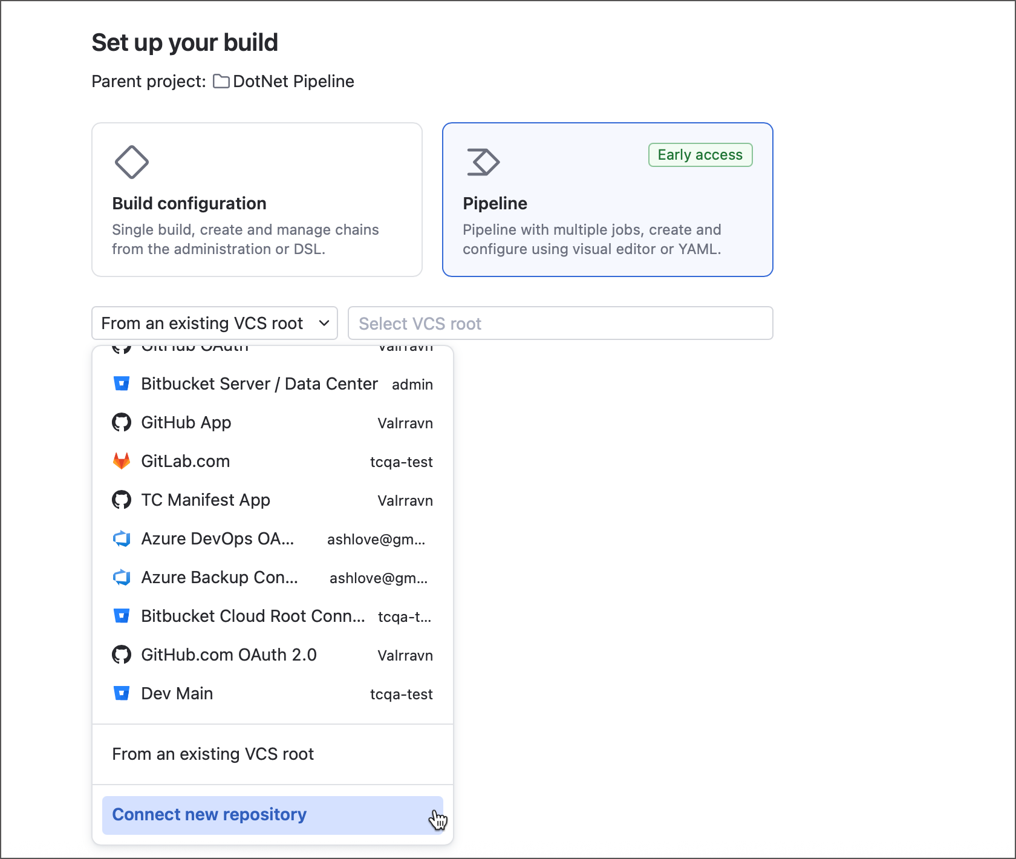The width and height of the screenshot is (1016, 859).
Task: Choose Dev Main from the dropdown list
Action: pyautogui.click(x=176, y=693)
